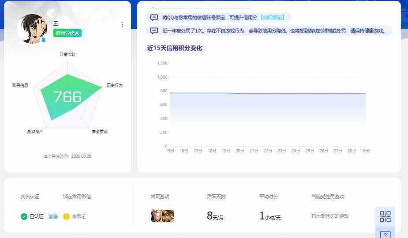
Task: Select the 历史行为 radar label
Action: 115,85
